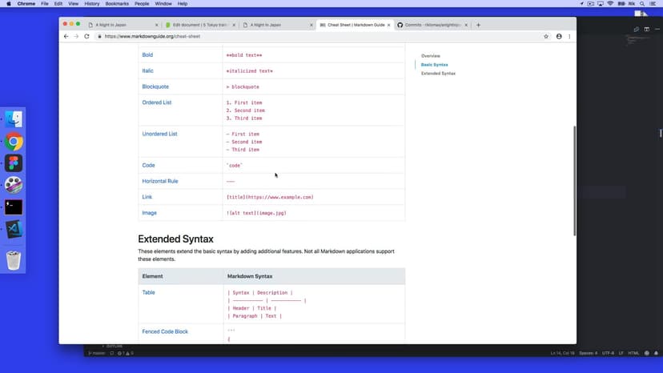This screenshot has height=373, width=663.
Task: Select the HTML language mode in status bar
Action: pyautogui.click(x=633, y=353)
